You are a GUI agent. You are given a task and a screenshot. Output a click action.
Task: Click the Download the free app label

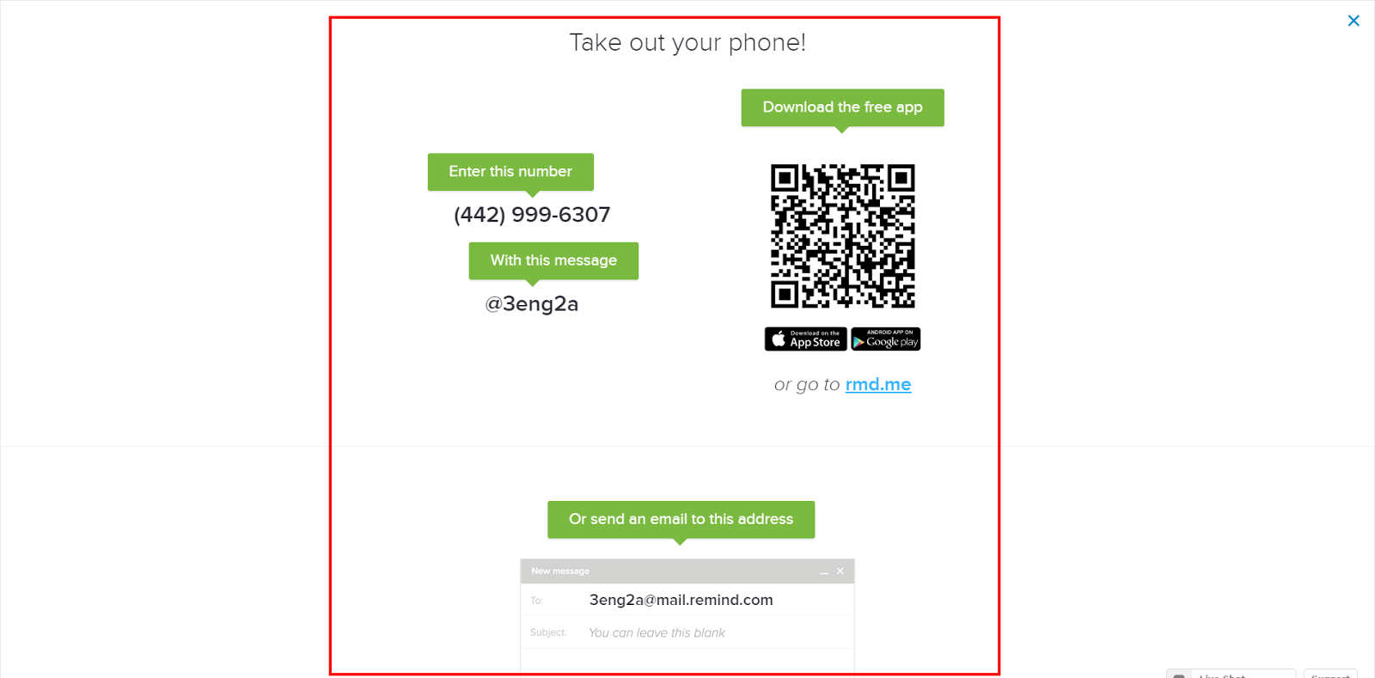pyautogui.click(x=843, y=107)
